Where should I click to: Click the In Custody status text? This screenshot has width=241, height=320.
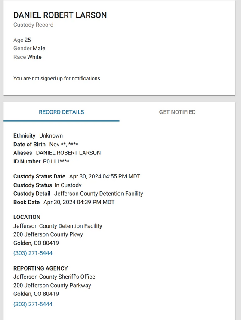tap(68, 185)
